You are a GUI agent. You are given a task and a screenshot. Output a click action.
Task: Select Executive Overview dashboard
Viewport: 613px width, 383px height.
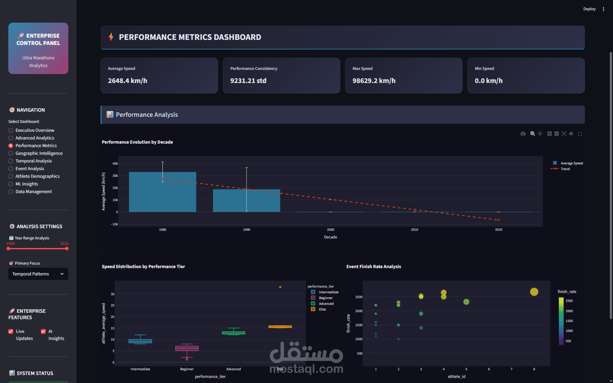pos(11,130)
